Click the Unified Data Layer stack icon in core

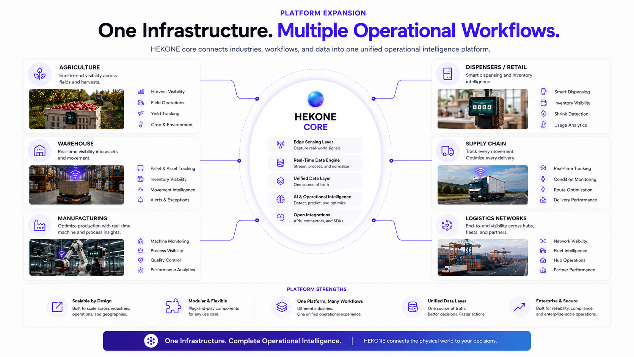click(x=281, y=181)
